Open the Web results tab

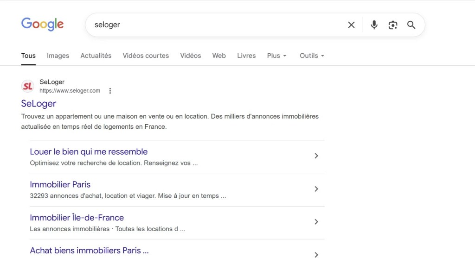tap(219, 56)
